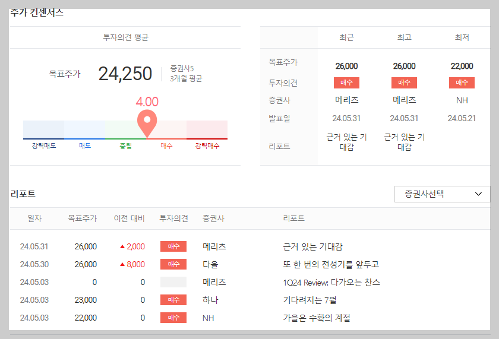Click the 증권사 column header in report table
The height and width of the screenshot is (339, 499).
click(213, 218)
